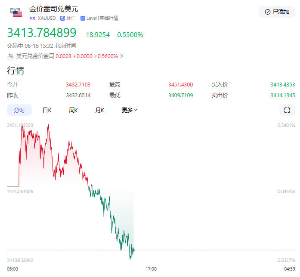
Task: Select the 周K chart tab
Action: [73, 110]
